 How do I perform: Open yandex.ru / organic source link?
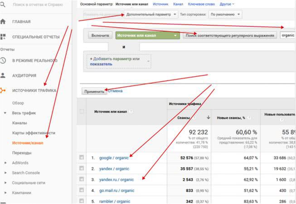point(116,180)
